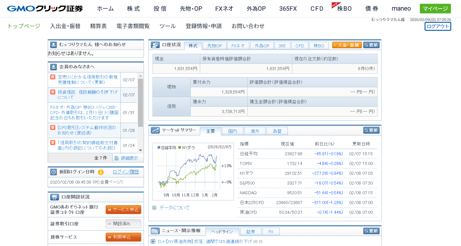Click the green マイページ button

tap(435, 9)
